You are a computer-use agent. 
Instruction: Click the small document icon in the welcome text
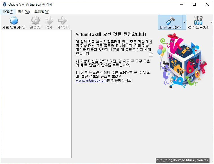click(x=151, y=54)
